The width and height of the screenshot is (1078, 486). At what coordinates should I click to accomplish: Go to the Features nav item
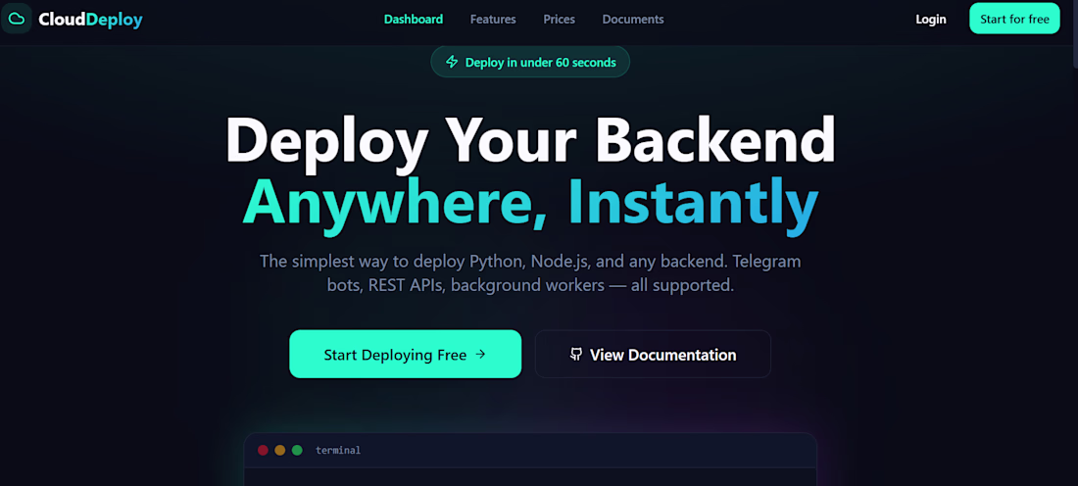(493, 20)
